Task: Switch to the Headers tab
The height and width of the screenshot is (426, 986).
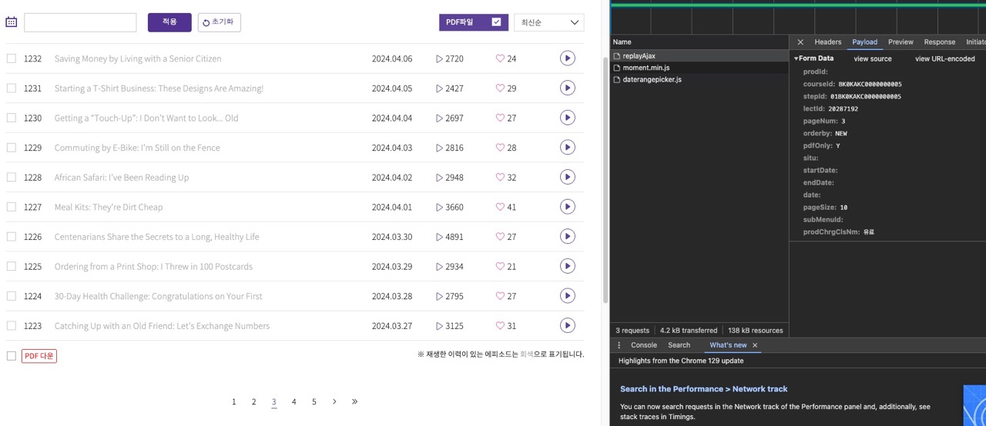Action: 828,42
